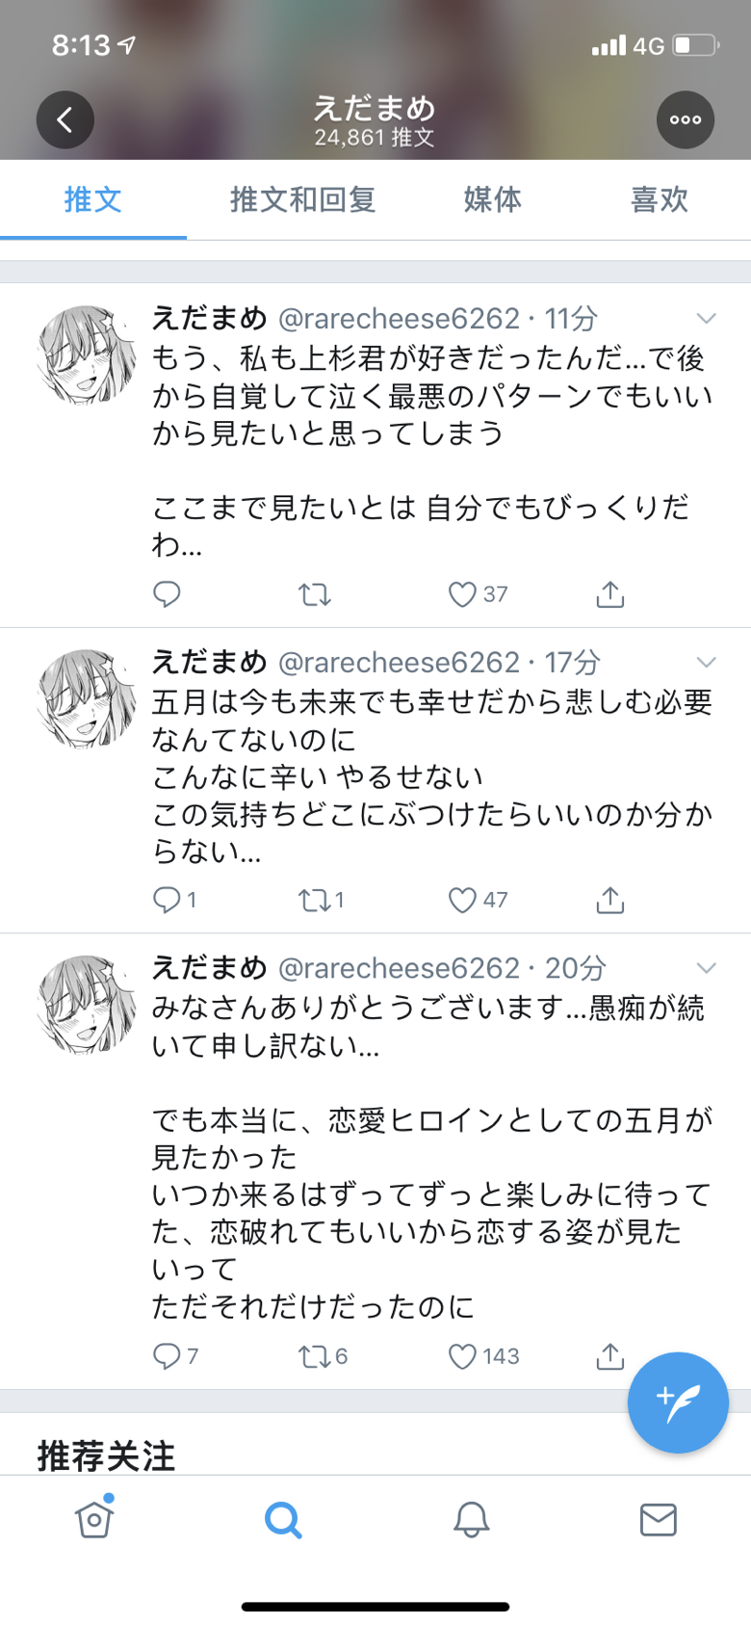Open the three-dot more options menu

pos(686,120)
